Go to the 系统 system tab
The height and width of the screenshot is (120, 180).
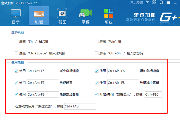click(x=109, y=16)
